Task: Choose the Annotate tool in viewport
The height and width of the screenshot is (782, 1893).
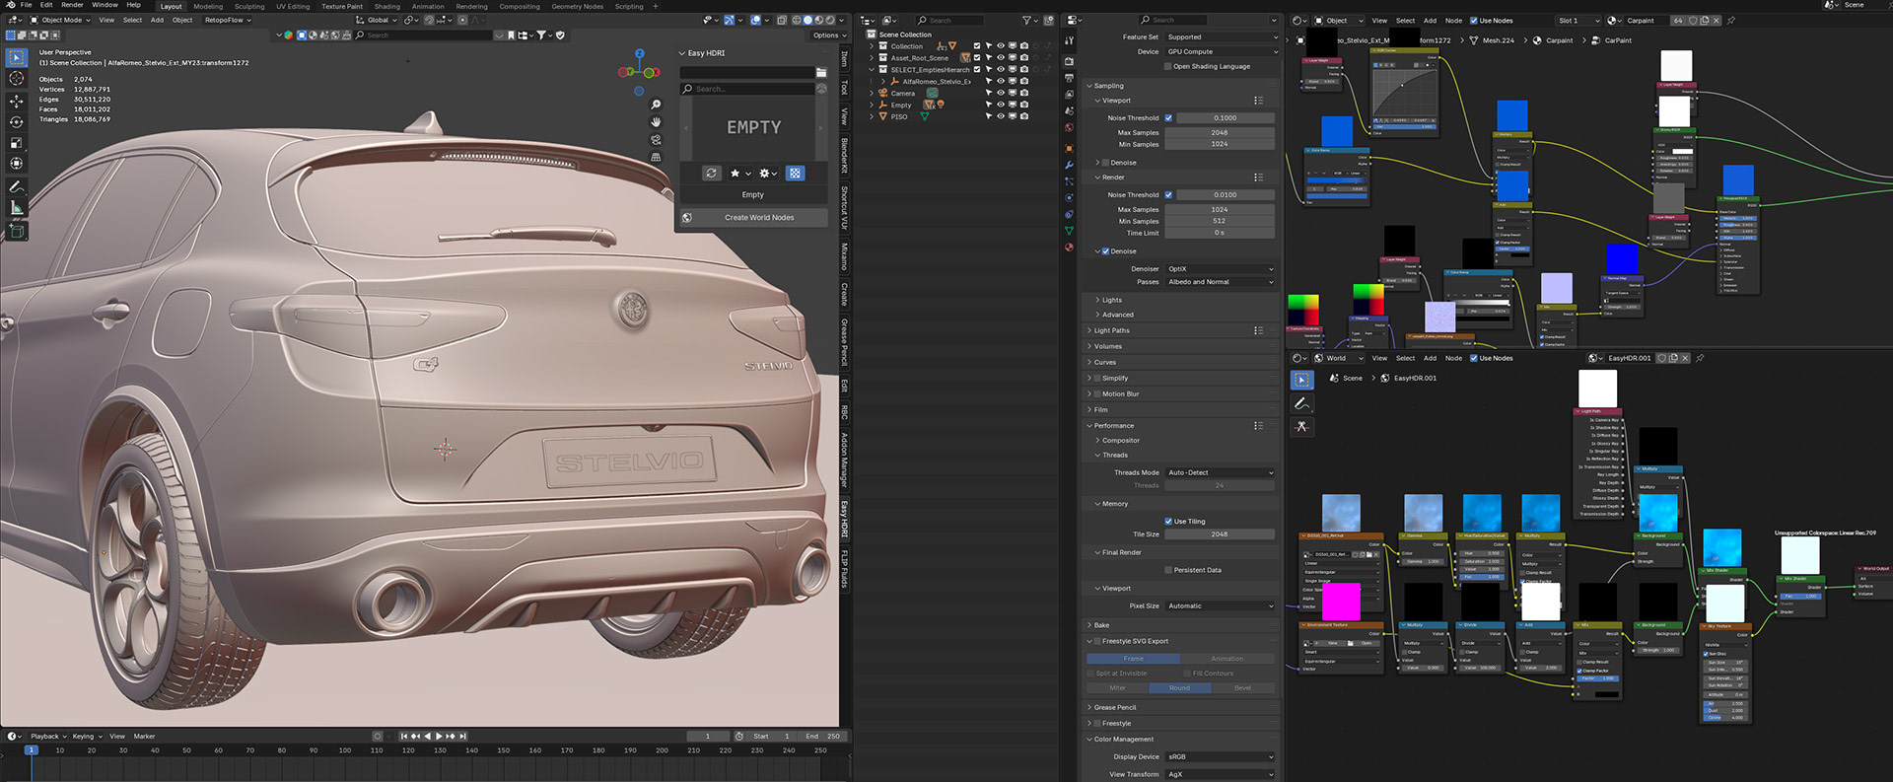Action: pos(17,186)
